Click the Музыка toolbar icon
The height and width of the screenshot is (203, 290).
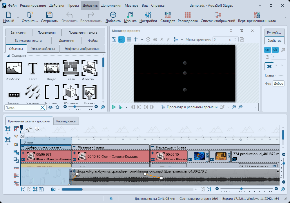coord(130,17)
